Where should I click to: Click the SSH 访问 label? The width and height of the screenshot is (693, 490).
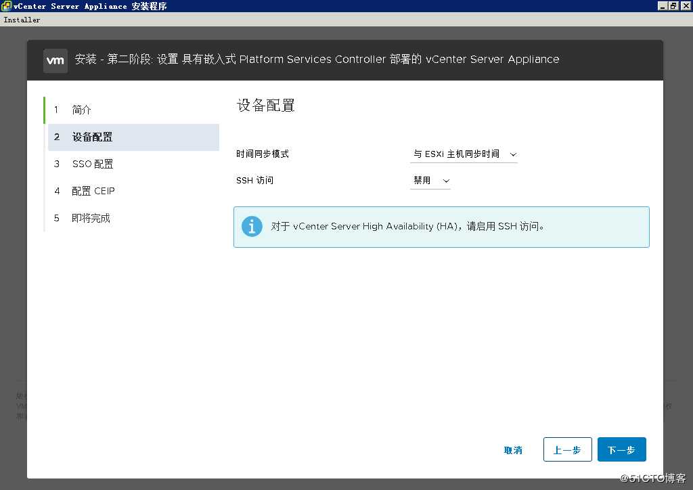point(254,180)
